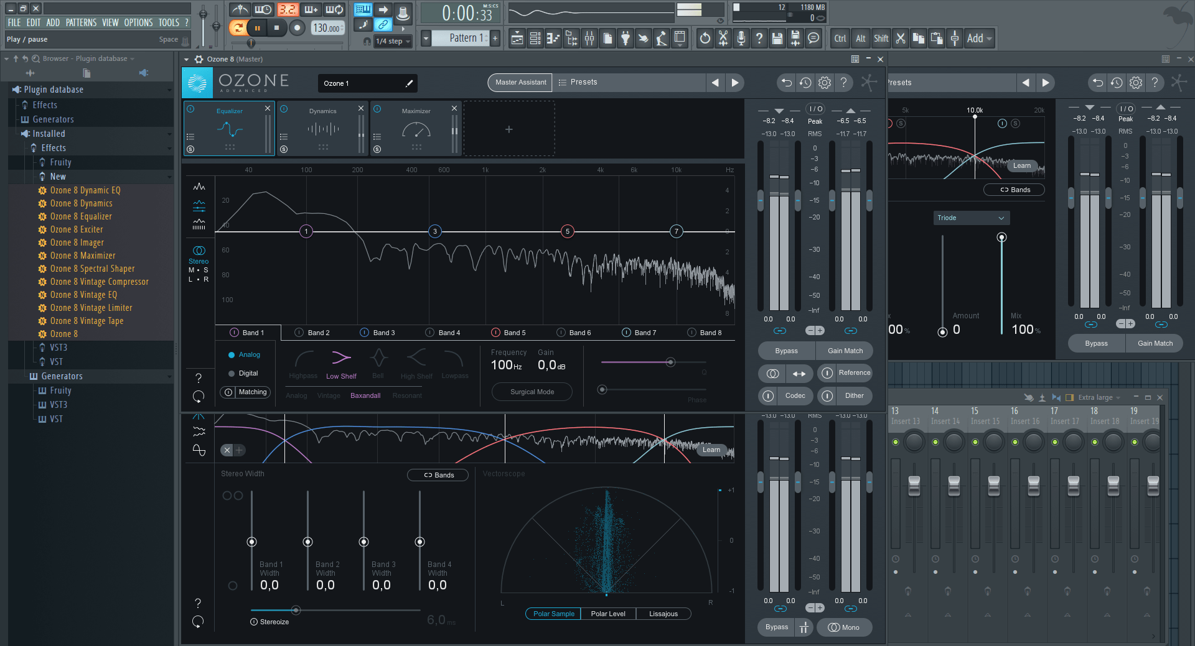Click the record button in transport
Screen dimensions: 1195x646
pyautogui.click(x=298, y=27)
